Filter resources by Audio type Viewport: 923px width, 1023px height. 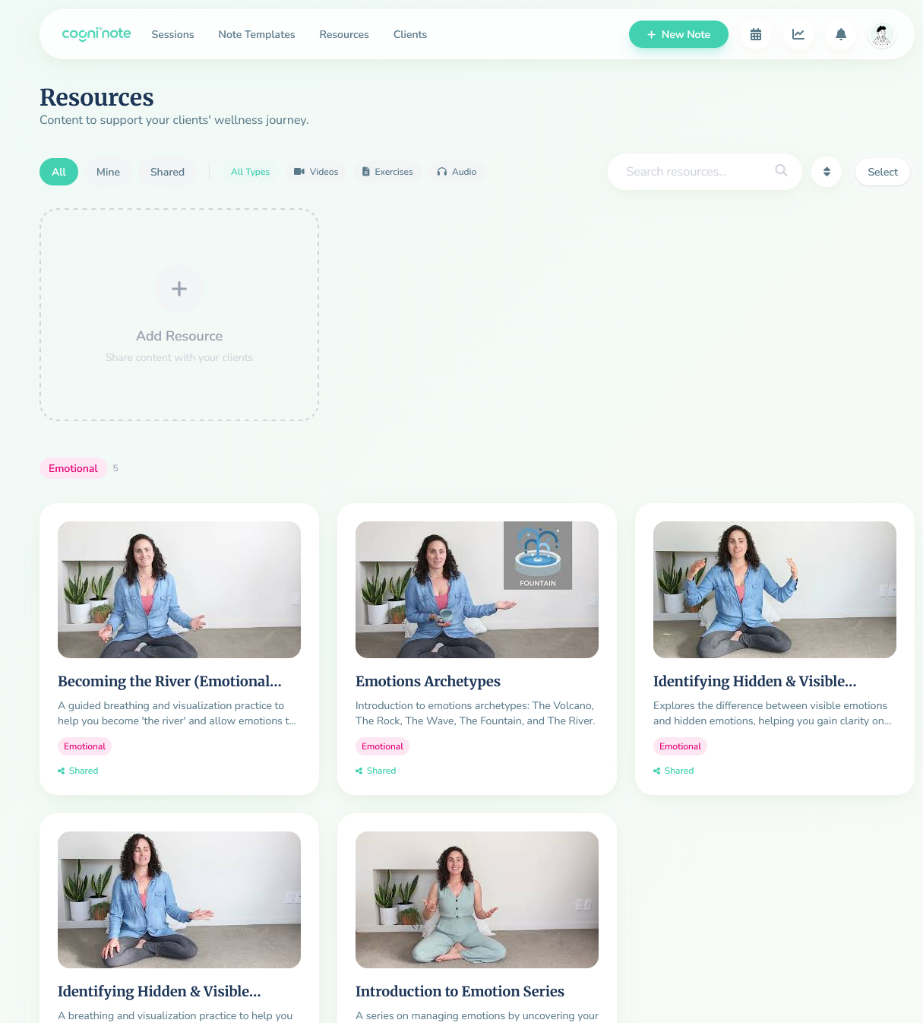pyautogui.click(x=457, y=172)
